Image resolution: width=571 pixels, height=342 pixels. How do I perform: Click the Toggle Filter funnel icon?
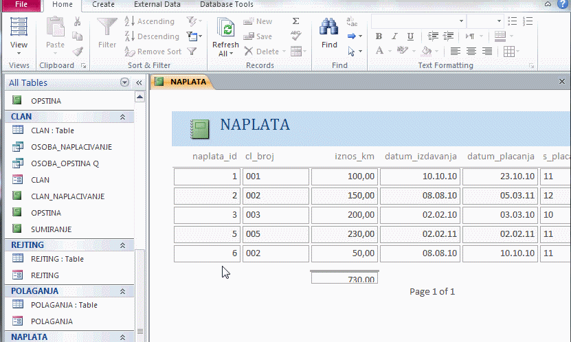click(192, 52)
